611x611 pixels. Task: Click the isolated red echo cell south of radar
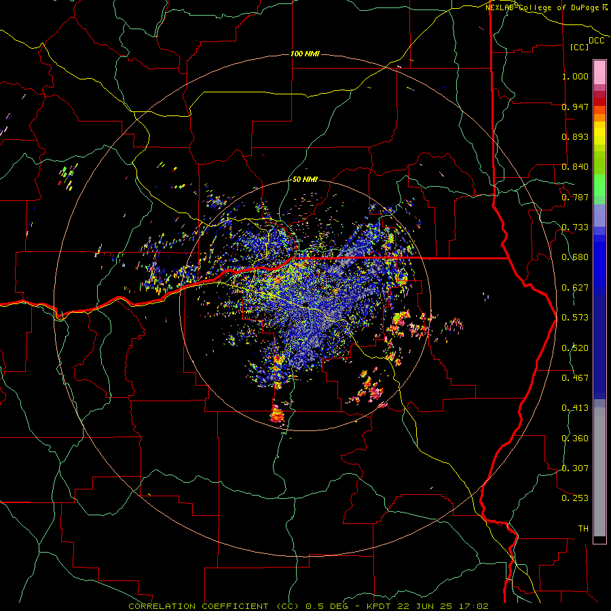pos(277,414)
